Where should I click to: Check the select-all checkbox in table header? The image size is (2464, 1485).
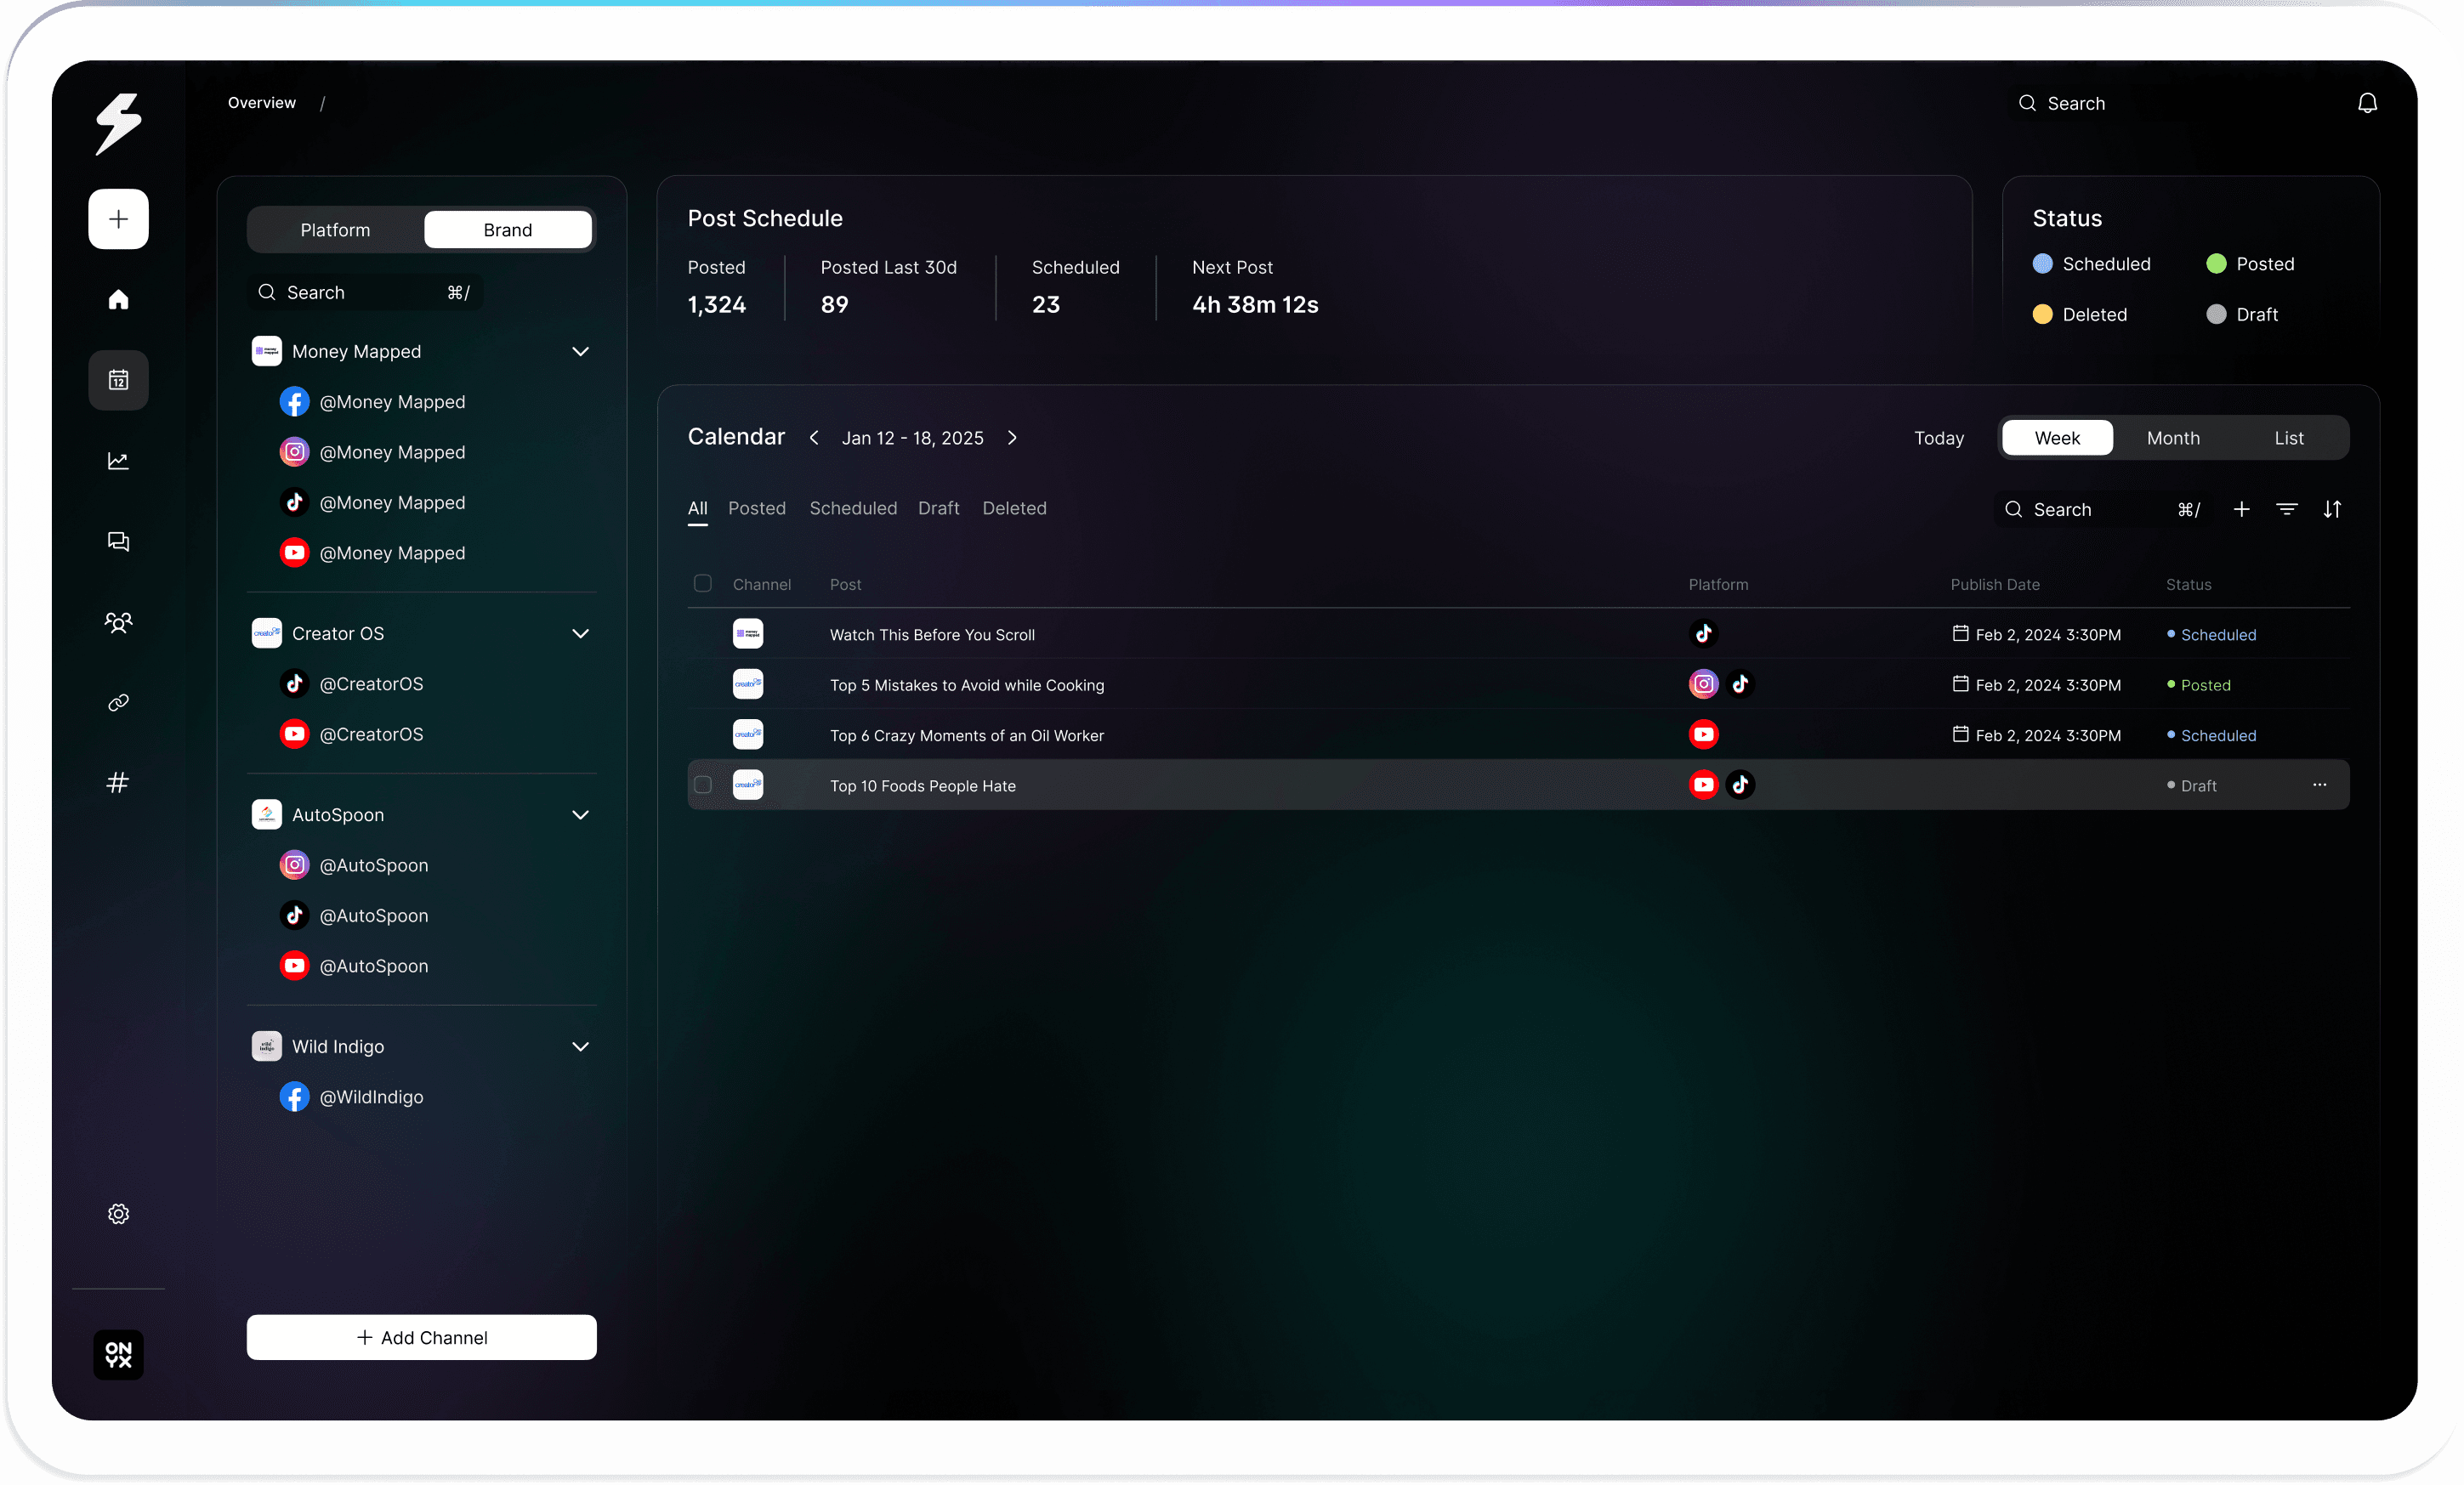point(703,583)
